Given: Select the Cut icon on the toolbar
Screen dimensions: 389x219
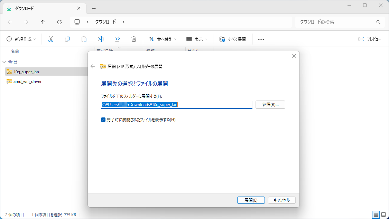Looking at the screenshot, I should coord(51,39).
